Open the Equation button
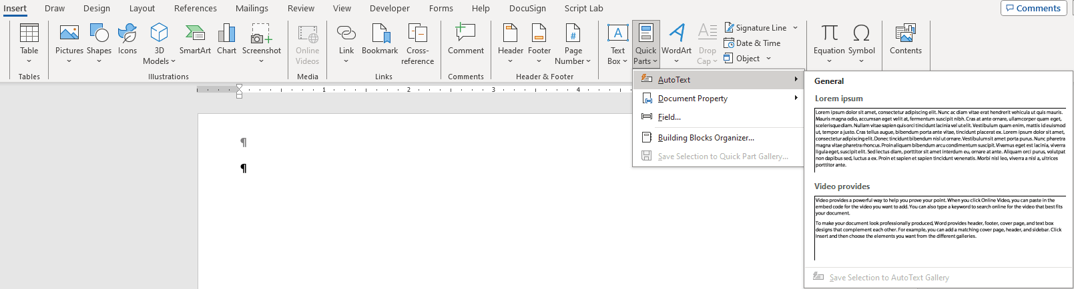The image size is (1074, 289). 829,43
